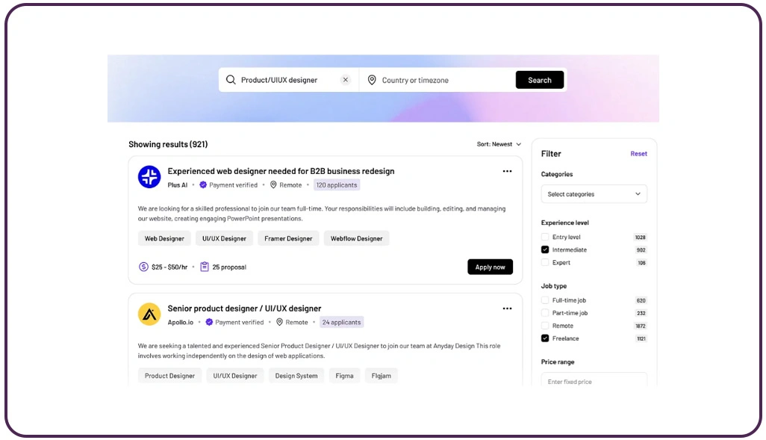
Task: Select the Figma tag on the Apollo.io job
Action: 344,376
